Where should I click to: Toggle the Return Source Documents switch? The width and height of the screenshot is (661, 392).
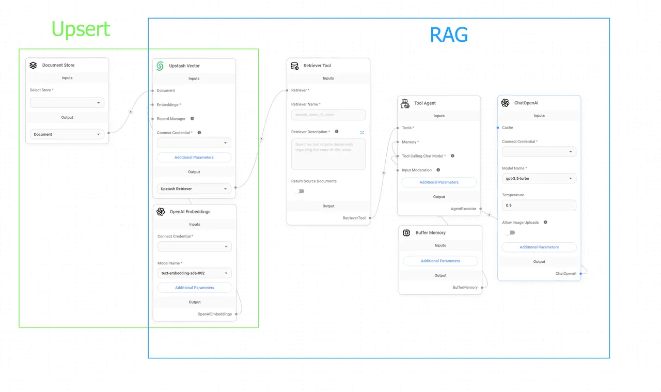pos(299,191)
